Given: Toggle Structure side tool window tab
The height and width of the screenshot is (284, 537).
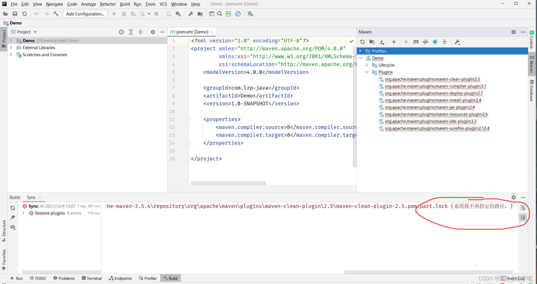Looking at the screenshot, I should [4, 231].
